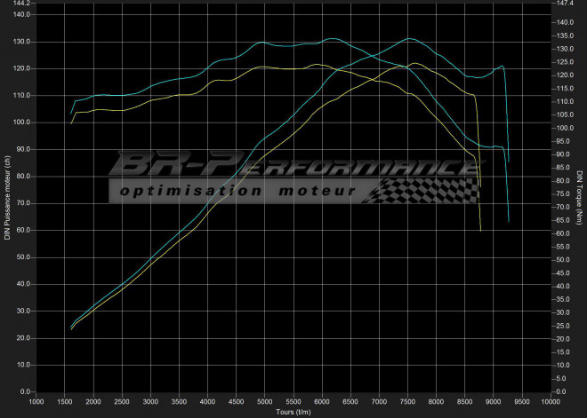Image resolution: width=587 pixels, height=418 pixels.
Task: Click the "Tours (t/m)" x-axis title
Action: (x=293, y=412)
